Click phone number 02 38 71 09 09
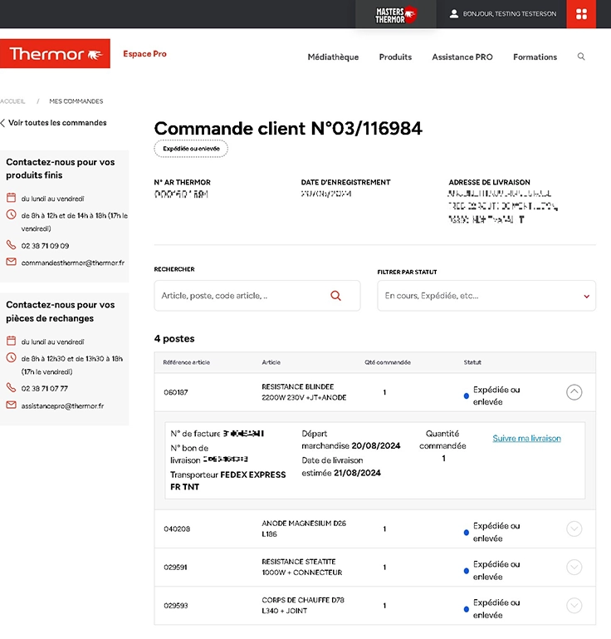The width and height of the screenshot is (611, 639). (45, 246)
